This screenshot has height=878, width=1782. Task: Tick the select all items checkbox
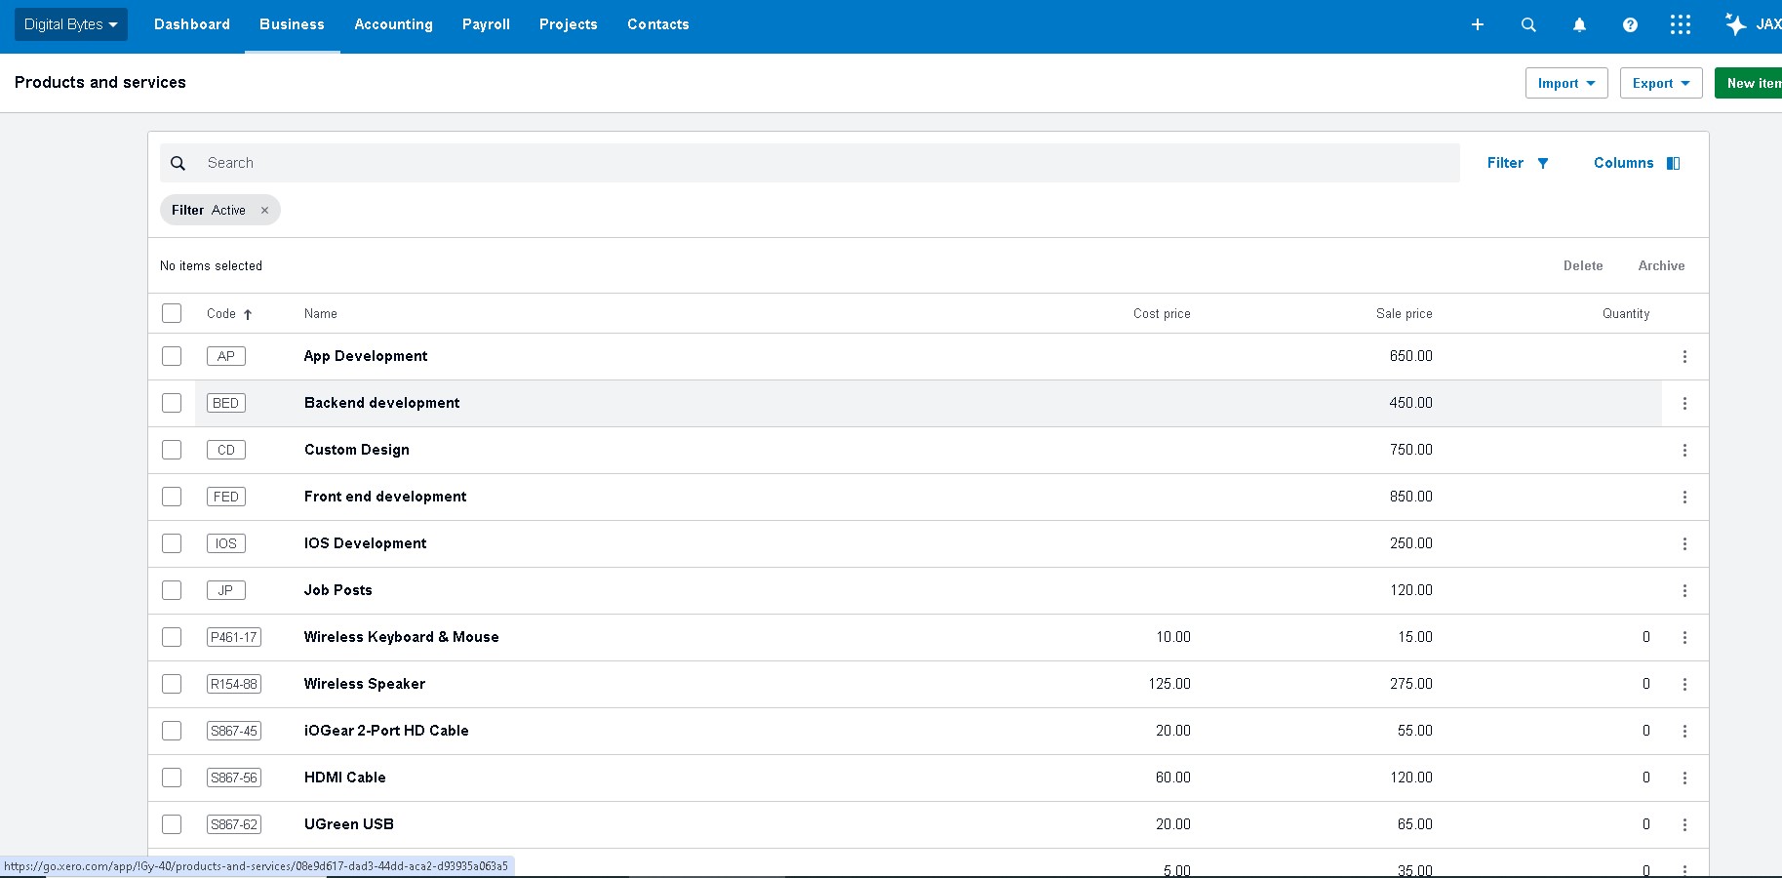click(x=172, y=313)
